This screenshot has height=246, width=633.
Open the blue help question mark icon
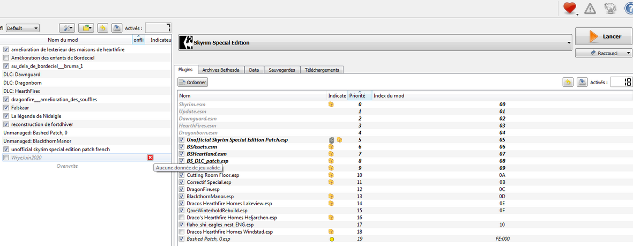coord(628,8)
